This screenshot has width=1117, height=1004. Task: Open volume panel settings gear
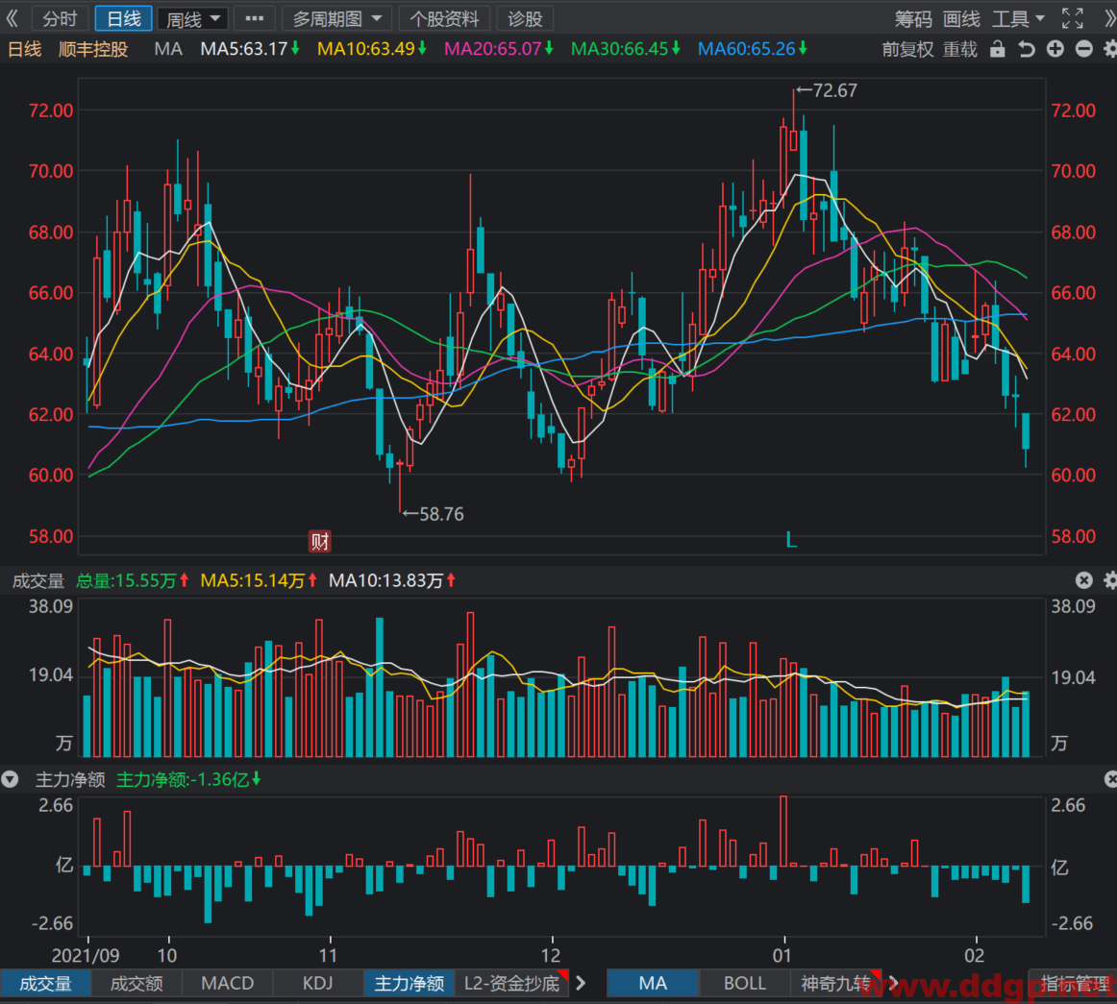1110,580
